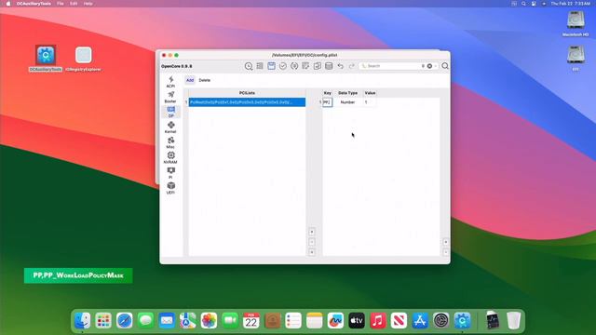Open the NVRAM section in sidebar
This screenshot has height=335, width=596.
coord(170,157)
